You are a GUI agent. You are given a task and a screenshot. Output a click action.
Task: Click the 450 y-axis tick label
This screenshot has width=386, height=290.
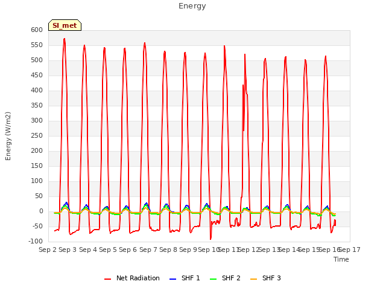(37, 75)
